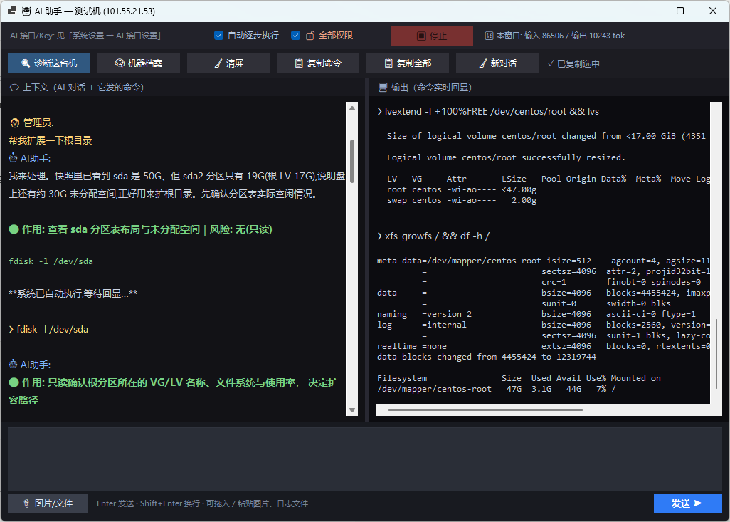730x522 pixels.
Task: Click the unlock icon beside 全部权限
Action: coord(310,36)
